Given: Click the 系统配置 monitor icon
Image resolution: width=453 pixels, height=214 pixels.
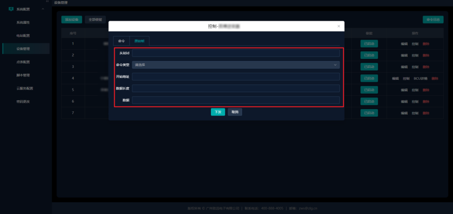Looking at the screenshot, I should [x=11, y=9].
